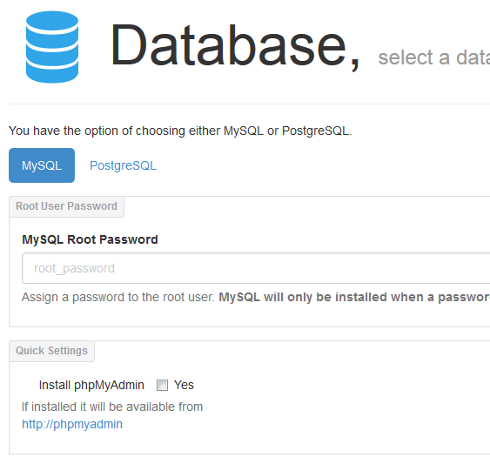The image size is (490, 464).
Task: Select the MySQL tab
Action: (42, 165)
